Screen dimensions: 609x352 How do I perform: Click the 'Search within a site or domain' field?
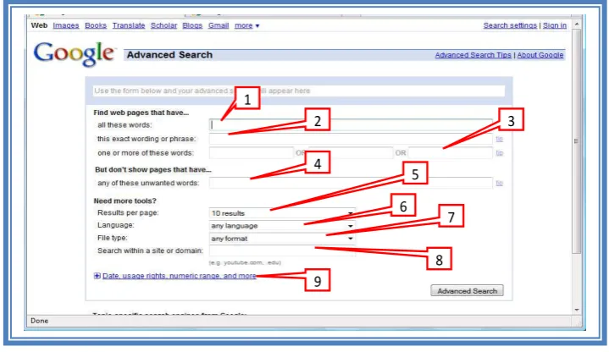(281, 250)
